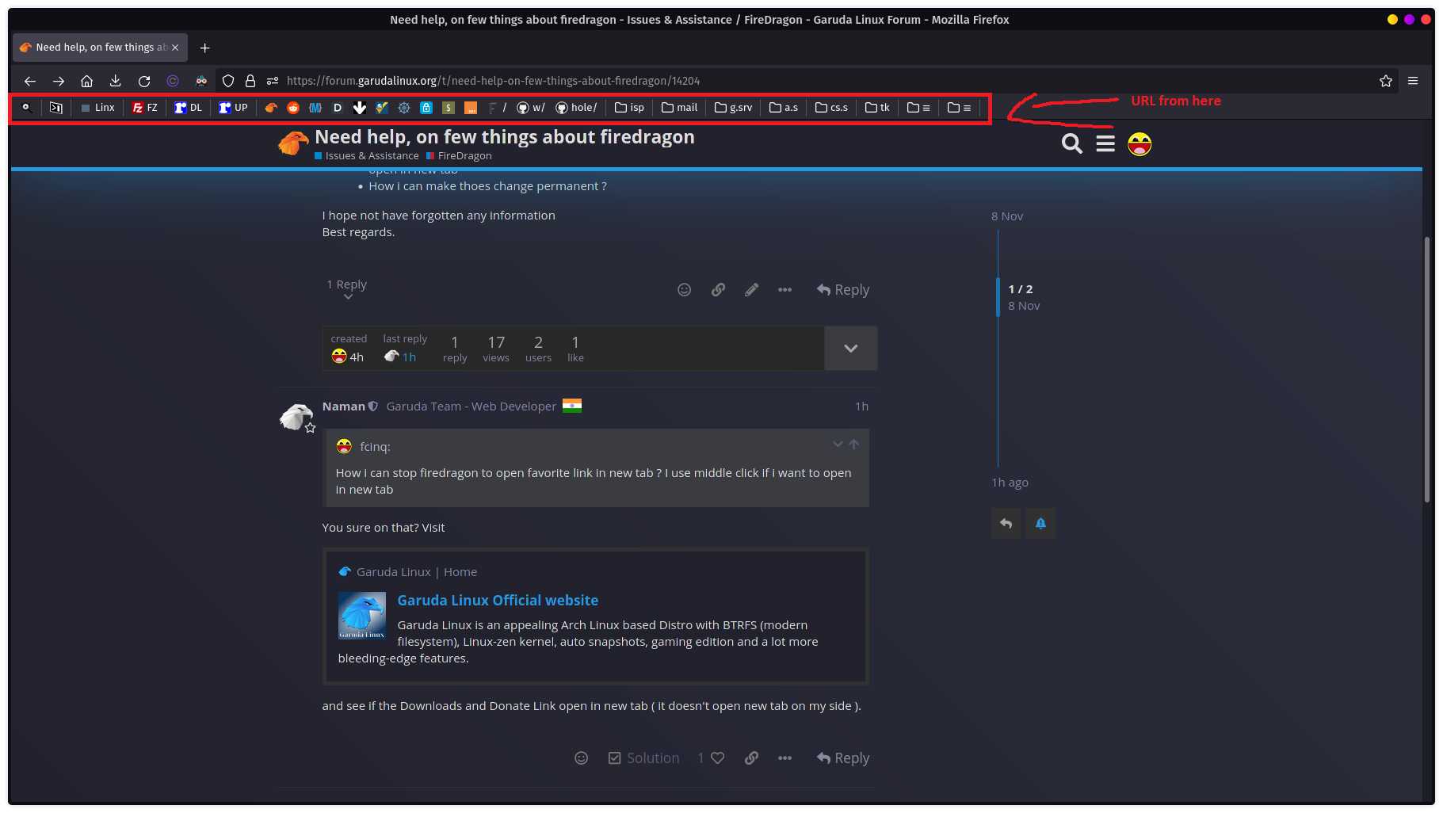Open the GitHub 'w/' bookmark
Viewport: 1443px width, 813px height.
(x=531, y=108)
